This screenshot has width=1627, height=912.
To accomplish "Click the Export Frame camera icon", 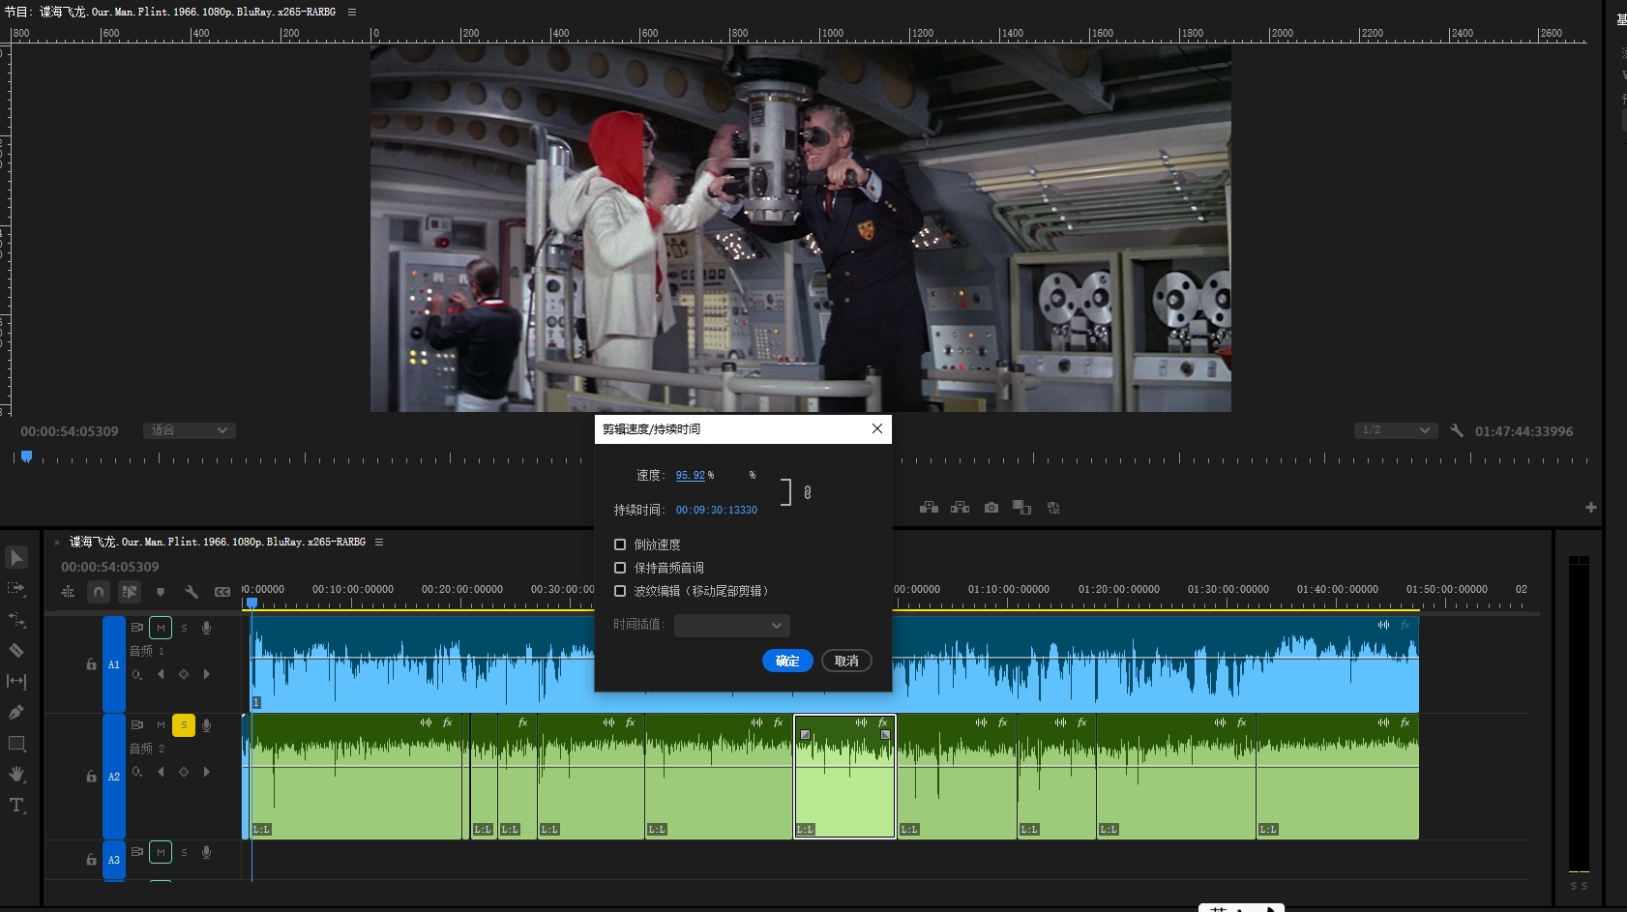I will pos(991,508).
